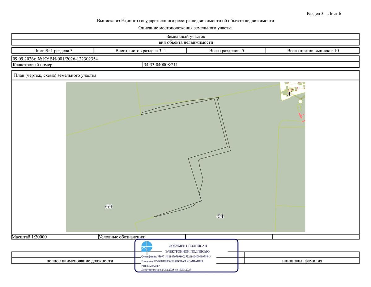
Task: Click 'Масштаб 1:20000' cell
Action: click(x=55, y=237)
